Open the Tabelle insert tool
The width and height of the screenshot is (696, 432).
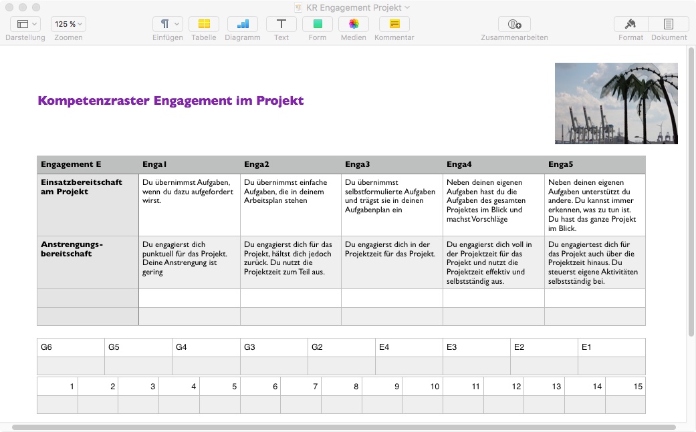tap(203, 24)
